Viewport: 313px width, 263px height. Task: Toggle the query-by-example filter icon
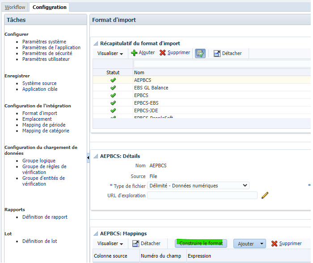pyautogui.click(x=200, y=53)
